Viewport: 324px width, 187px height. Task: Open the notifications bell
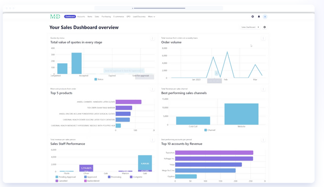pyautogui.click(x=259, y=16)
